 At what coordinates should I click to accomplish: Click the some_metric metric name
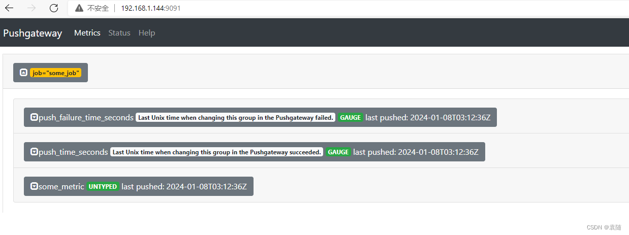[61, 186]
